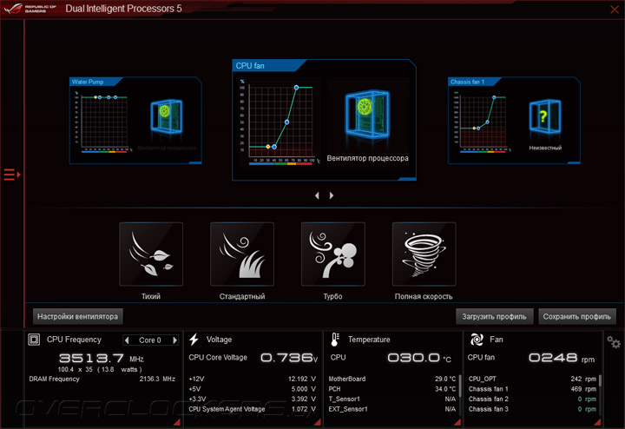Click the PCH temperature row
The width and height of the screenshot is (625, 429).
point(392,389)
